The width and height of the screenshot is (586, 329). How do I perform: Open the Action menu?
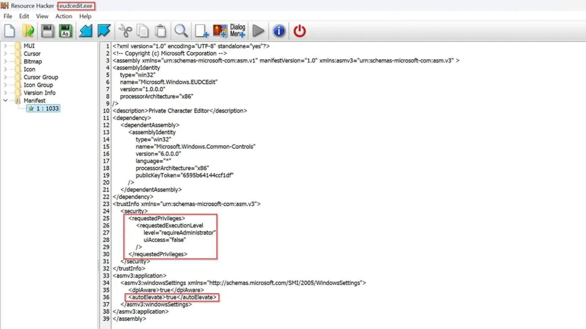63,16
